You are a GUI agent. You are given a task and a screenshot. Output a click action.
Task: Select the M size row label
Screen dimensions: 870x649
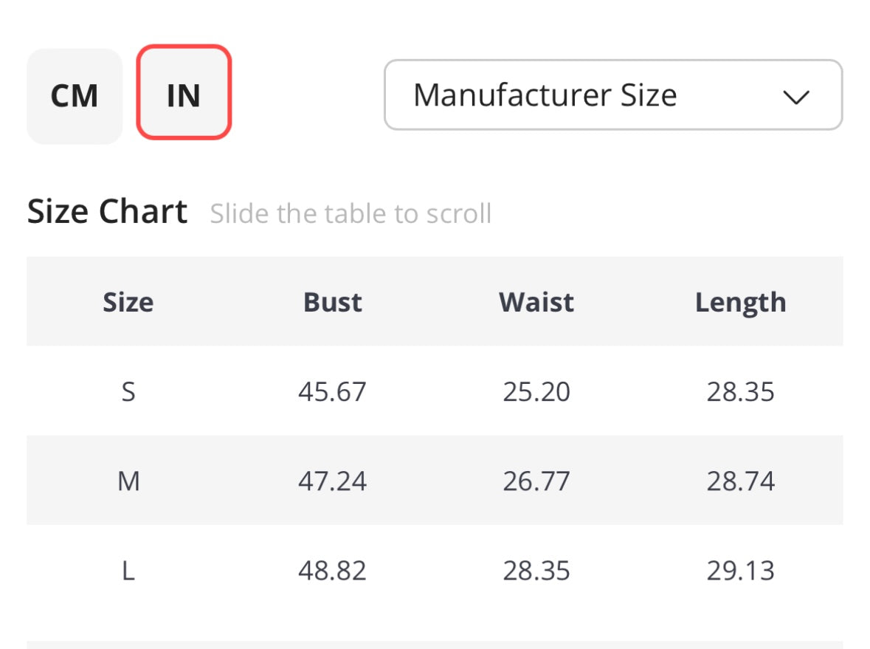coord(128,481)
